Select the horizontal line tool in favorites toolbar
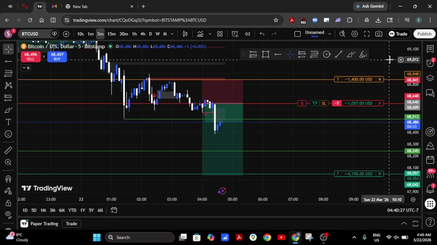437x245 pixels. pos(278,54)
